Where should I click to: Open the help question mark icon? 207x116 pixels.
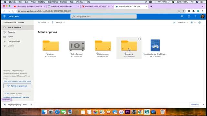195,16
